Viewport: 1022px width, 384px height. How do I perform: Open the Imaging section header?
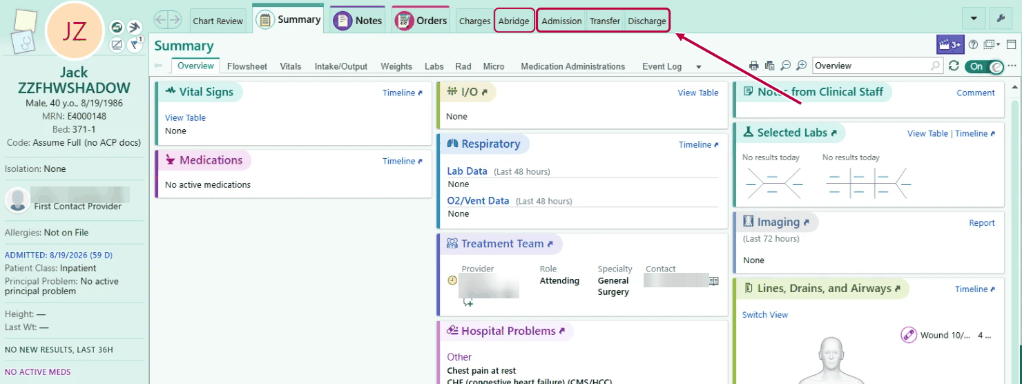(x=777, y=222)
